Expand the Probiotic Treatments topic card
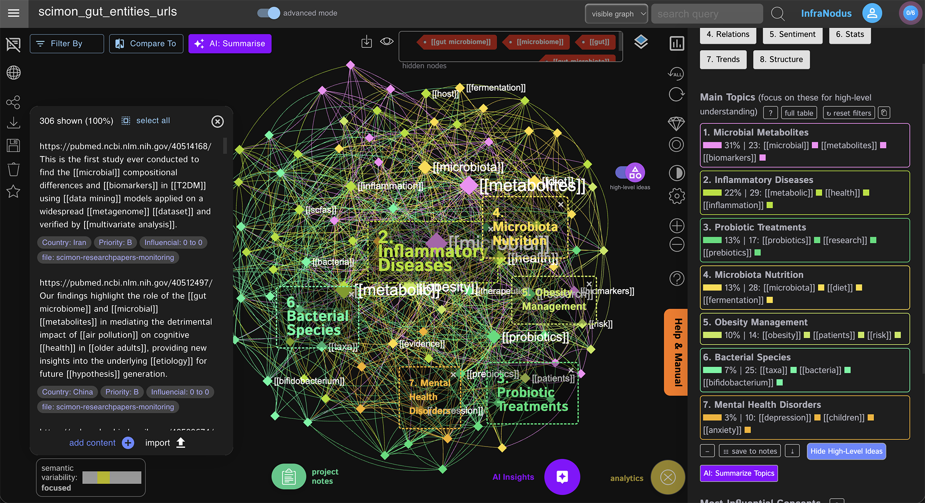Screen dimensions: 925x503 tap(805, 240)
